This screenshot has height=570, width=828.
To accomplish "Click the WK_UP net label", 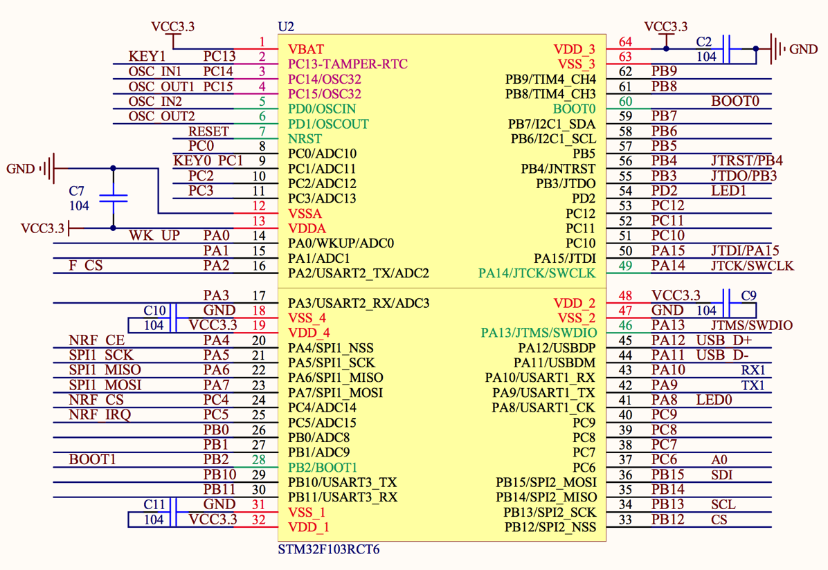I will pyautogui.click(x=154, y=235).
